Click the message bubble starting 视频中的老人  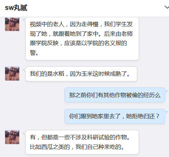(x=82, y=39)
